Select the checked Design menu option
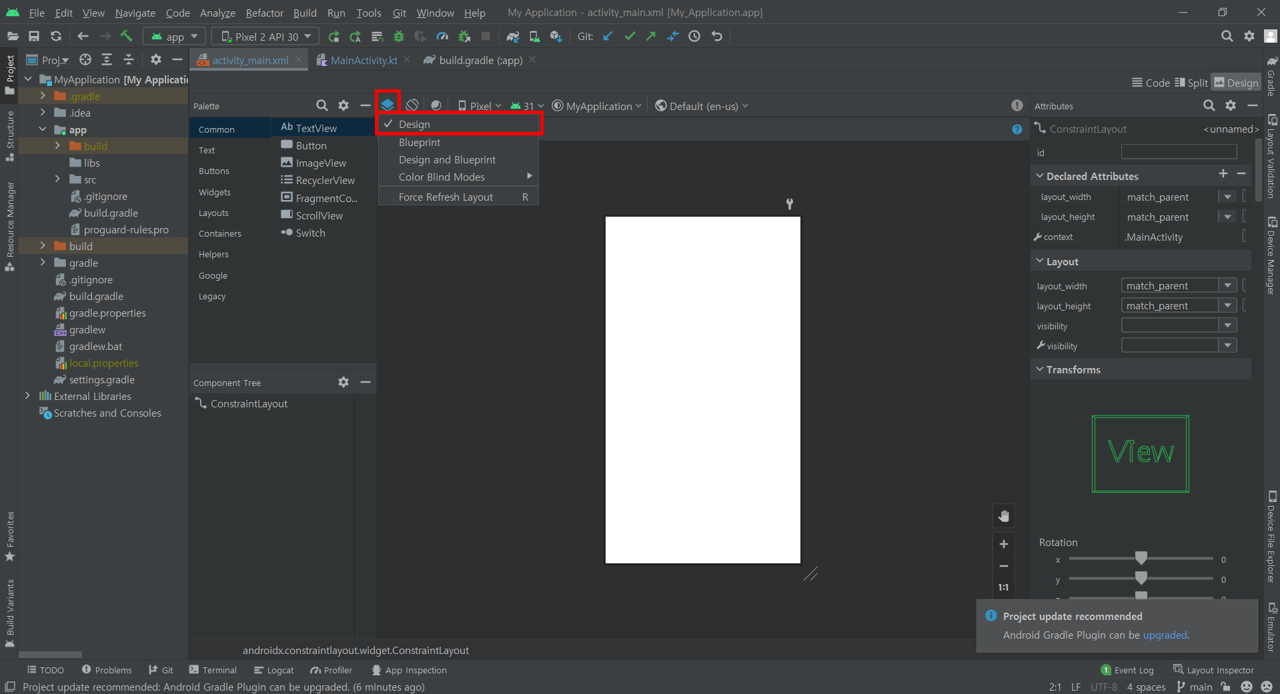The width and height of the screenshot is (1280, 694). (460, 124)
